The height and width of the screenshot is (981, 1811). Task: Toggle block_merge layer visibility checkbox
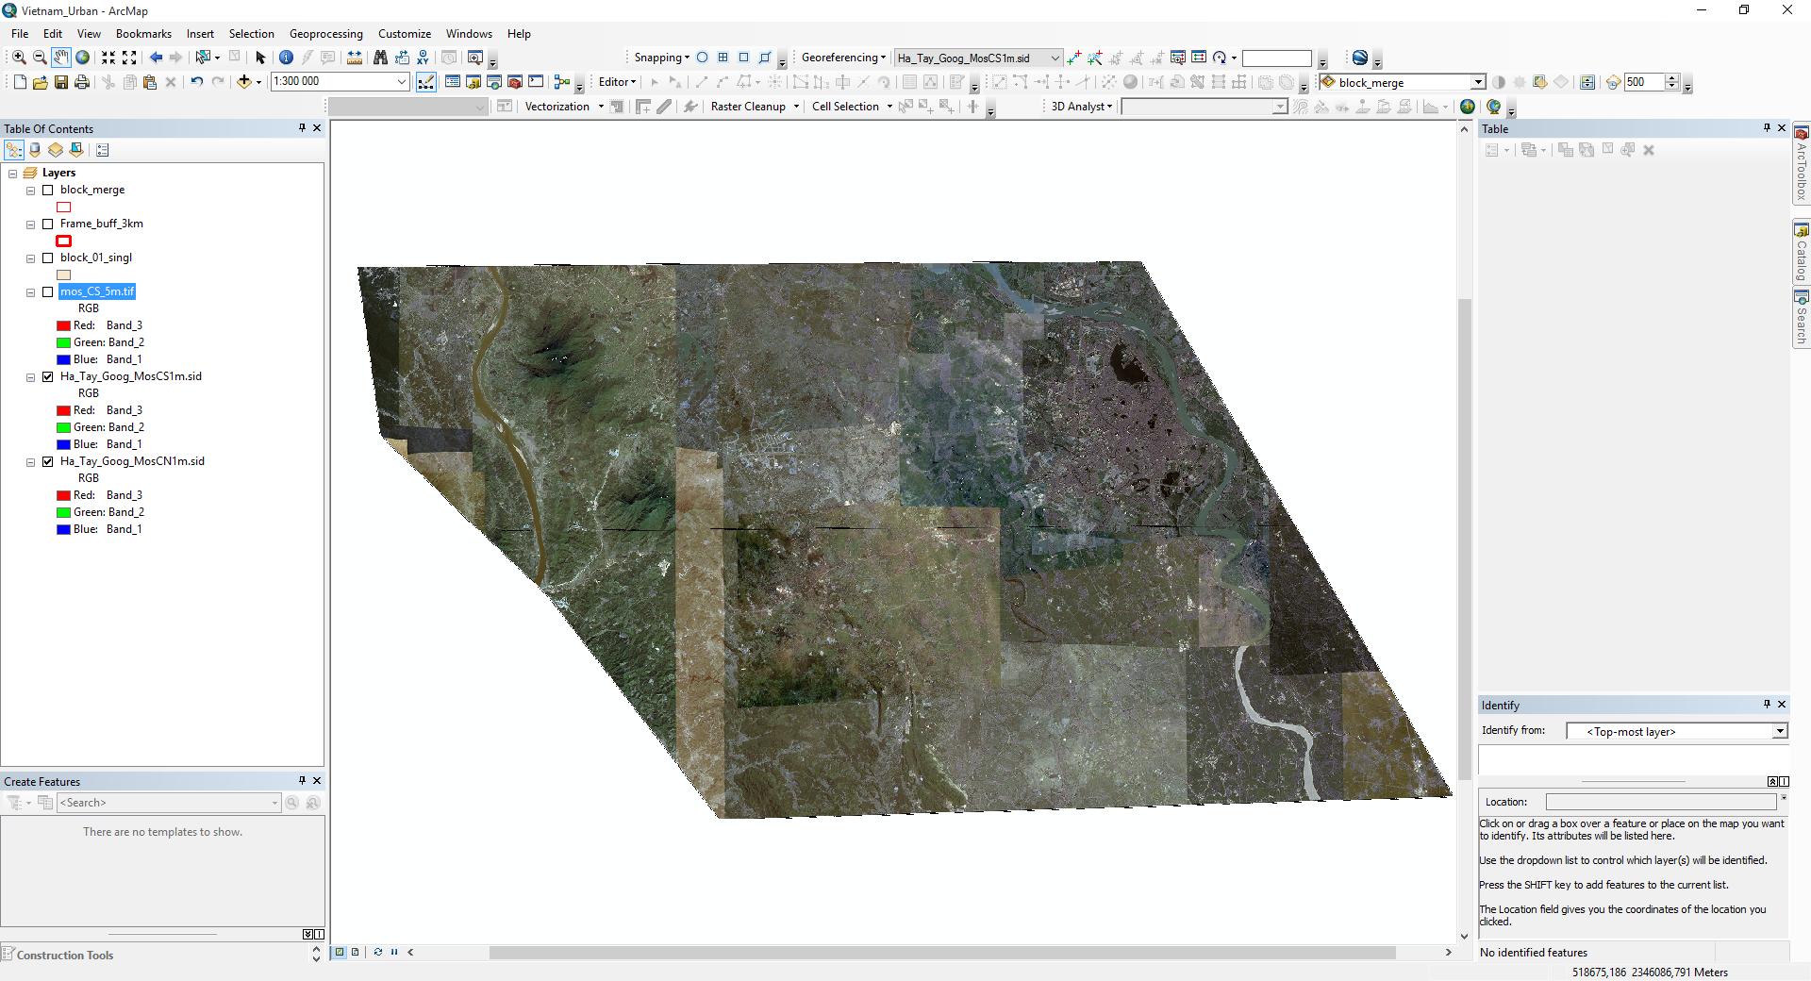coord(48,190)
